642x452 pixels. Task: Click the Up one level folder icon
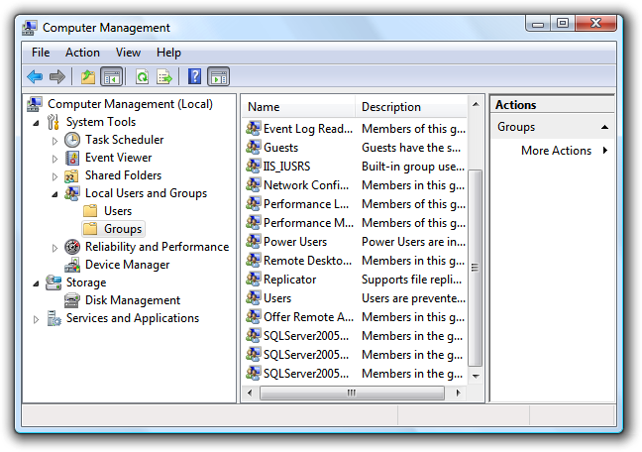tap(88, 76)
